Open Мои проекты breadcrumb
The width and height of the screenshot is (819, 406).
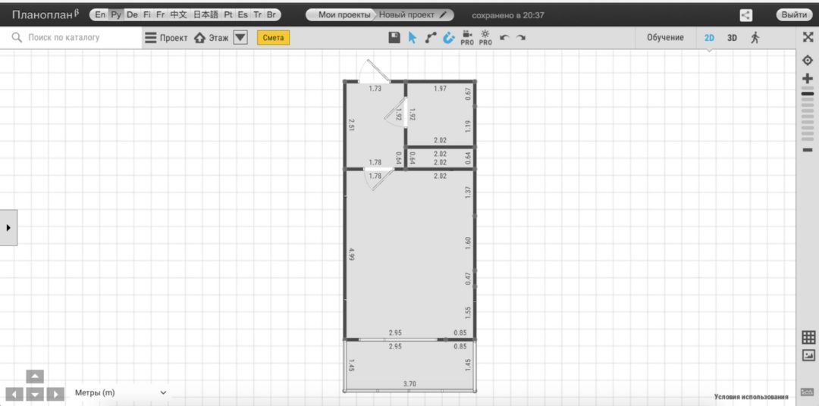point(344,15)
